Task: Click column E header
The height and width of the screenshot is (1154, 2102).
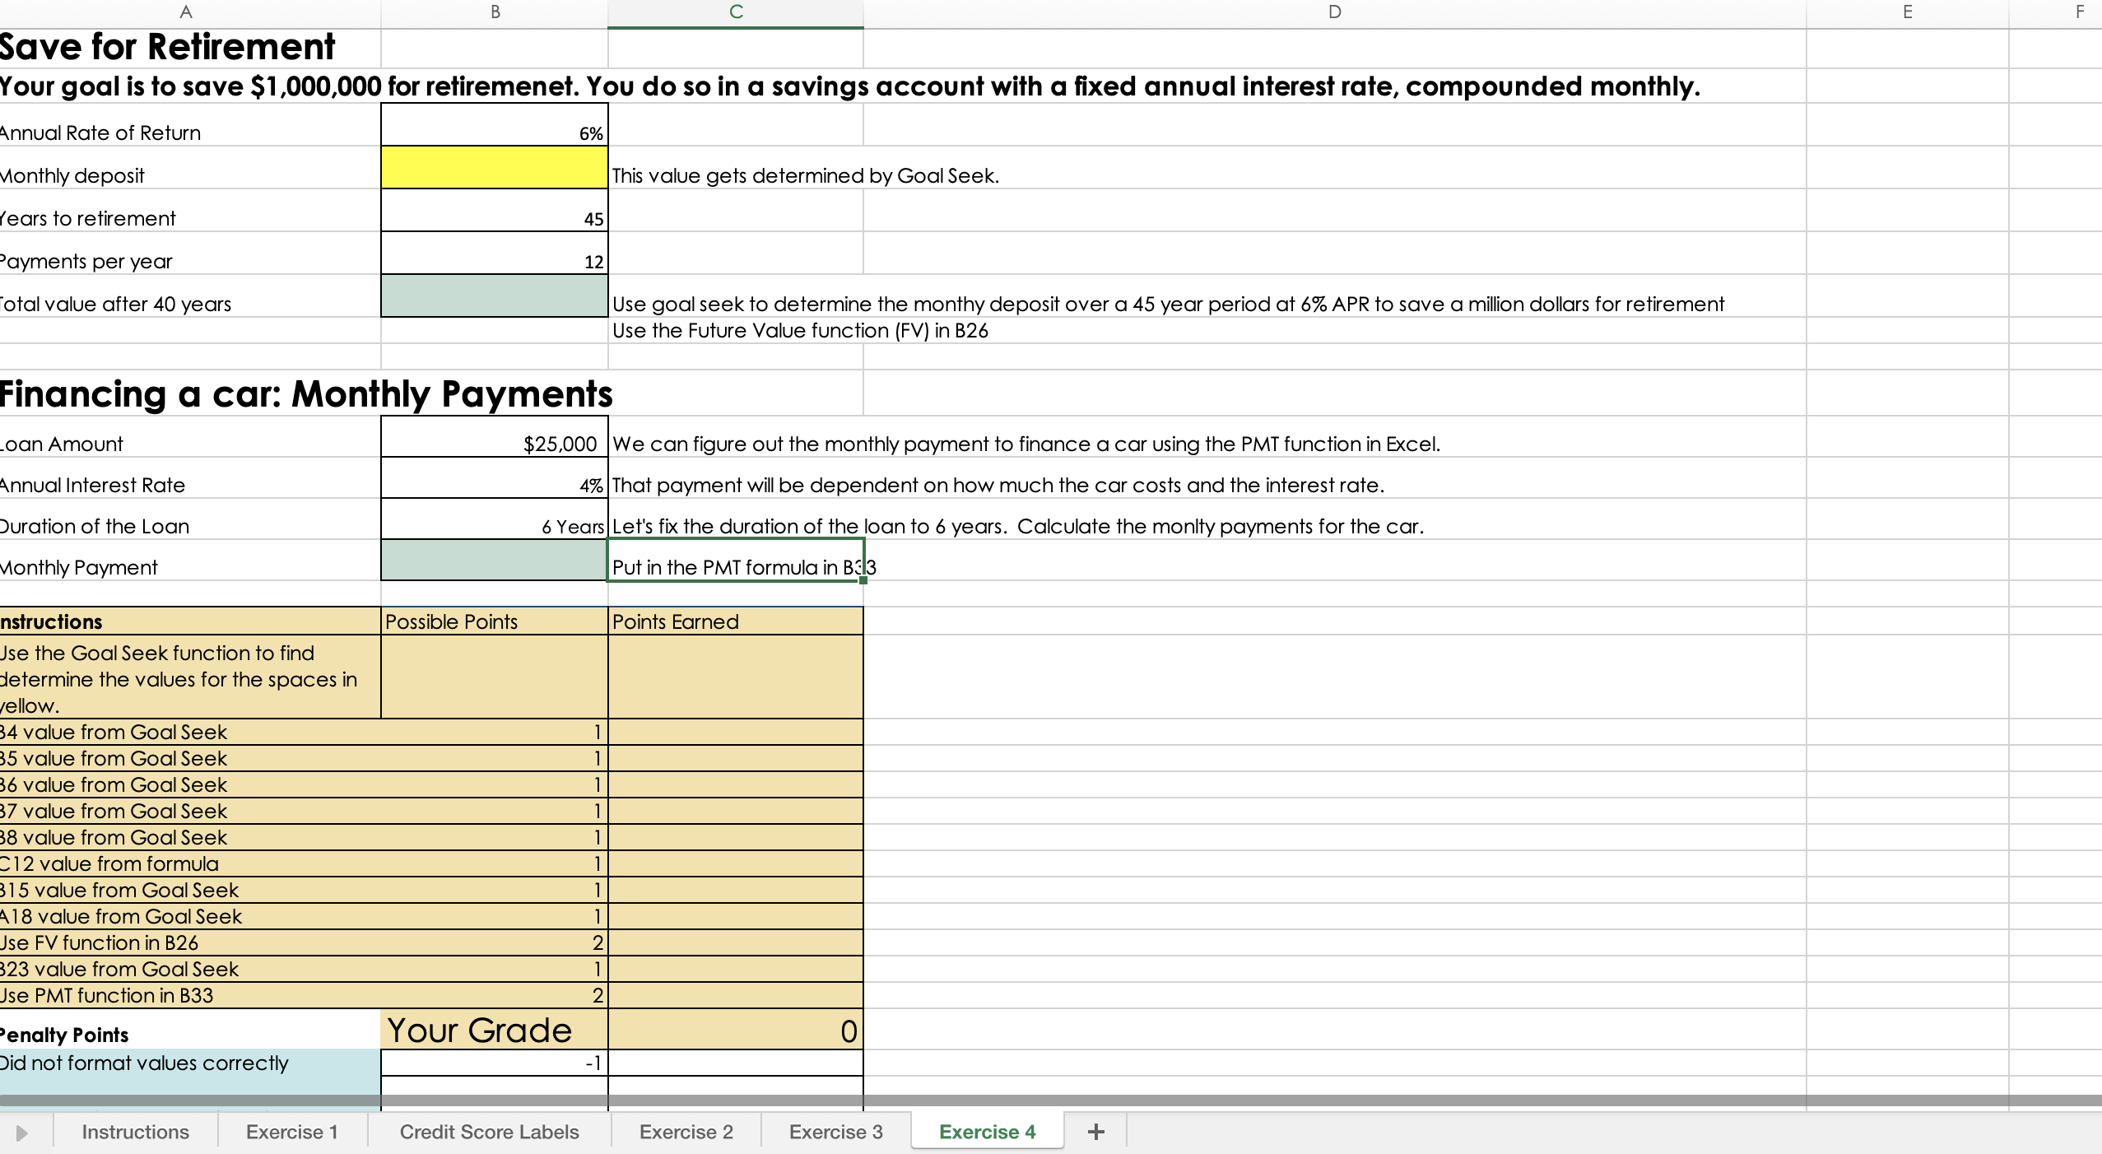Action: coord(1907,12)
